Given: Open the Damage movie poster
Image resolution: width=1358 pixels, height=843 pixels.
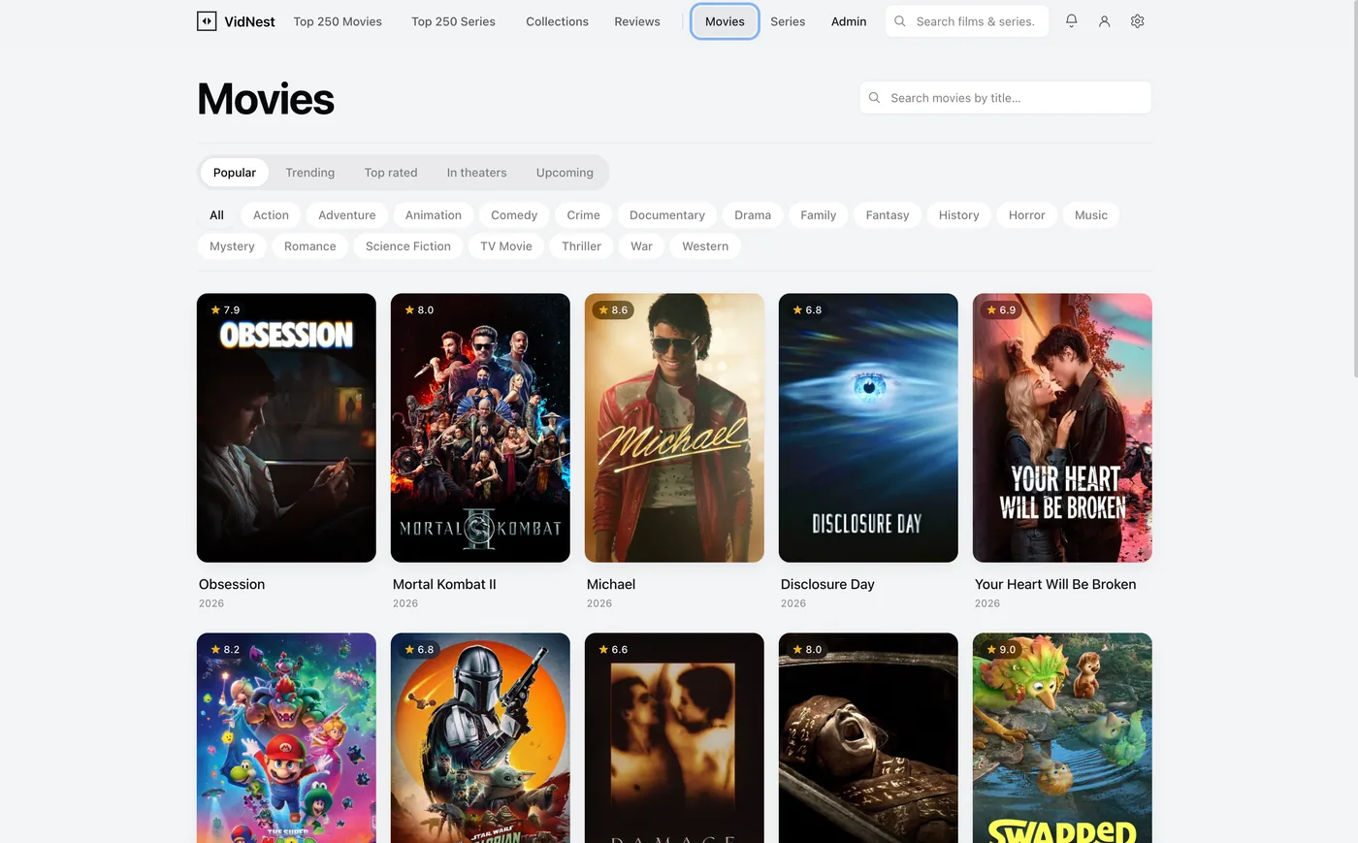Looking at the screenshot, I should [674, 738].
